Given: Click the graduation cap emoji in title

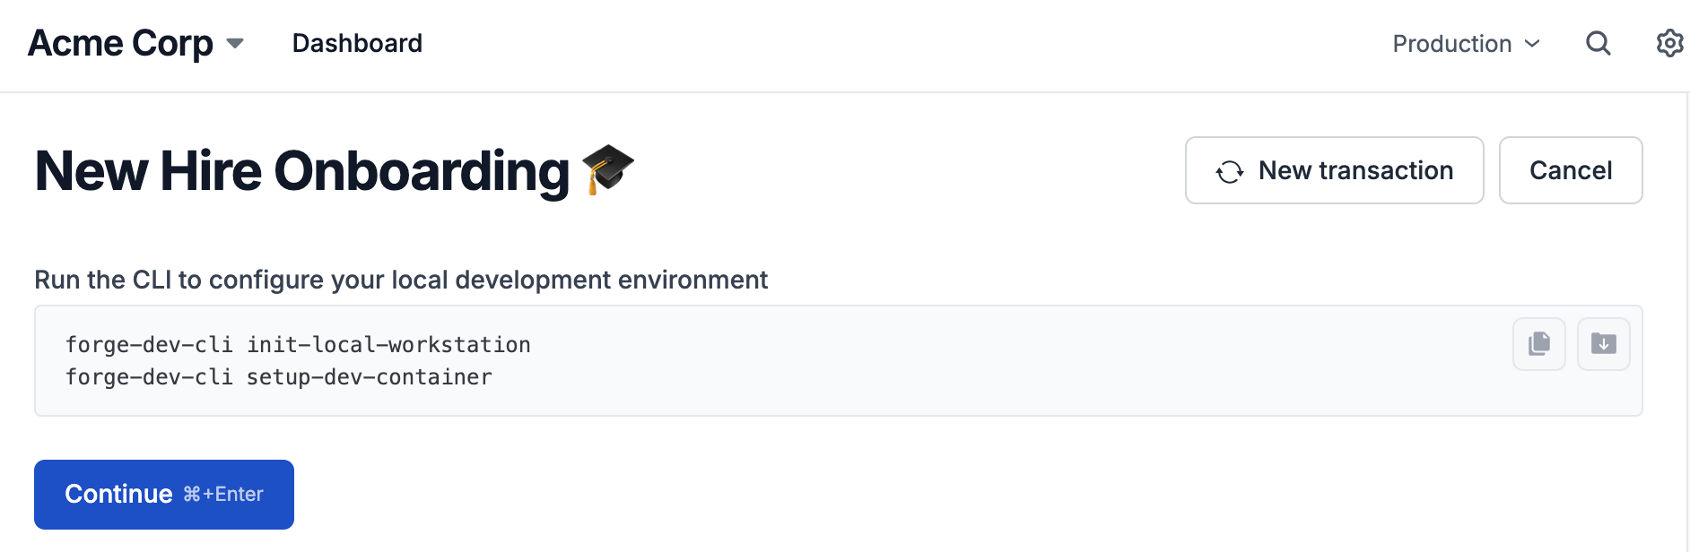Looking at the screenshot, I should 606,170.
